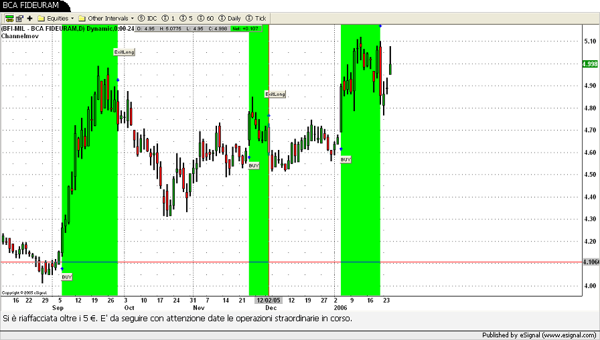Switch to the 60-minute interval
Screen dimensions: 600x340
pos(206,18)
